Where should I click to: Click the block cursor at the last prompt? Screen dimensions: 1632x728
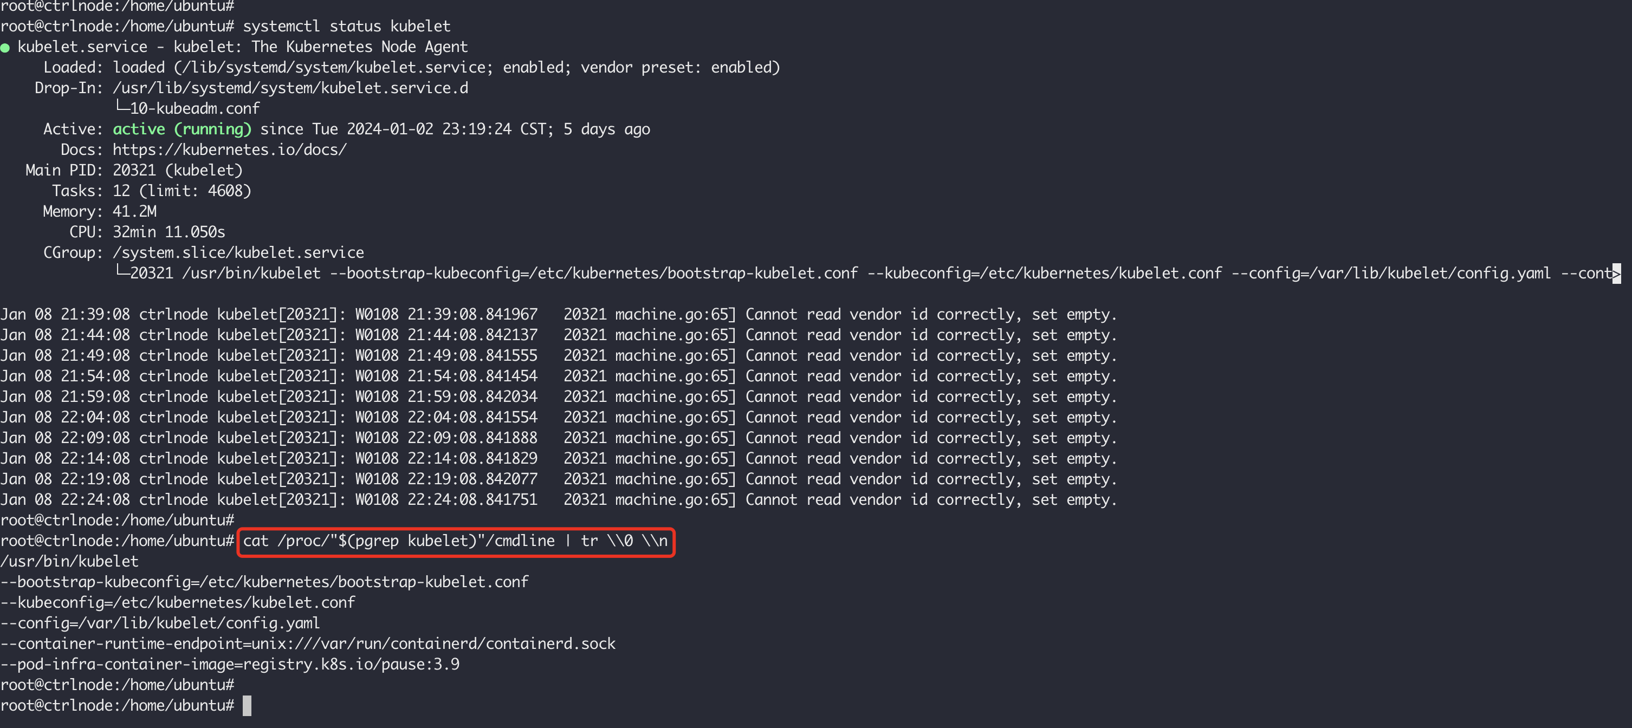point(247,705)
